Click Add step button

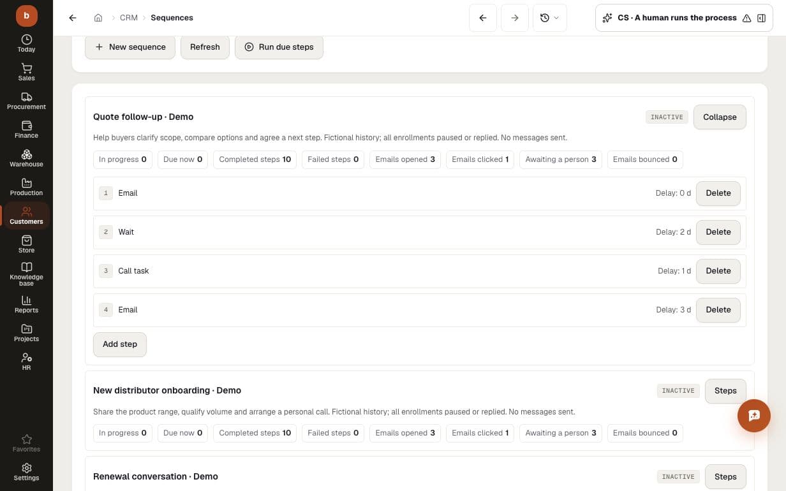(120, 344)
